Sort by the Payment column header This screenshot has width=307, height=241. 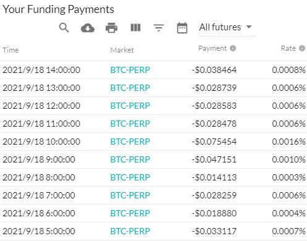coord(212,48)
